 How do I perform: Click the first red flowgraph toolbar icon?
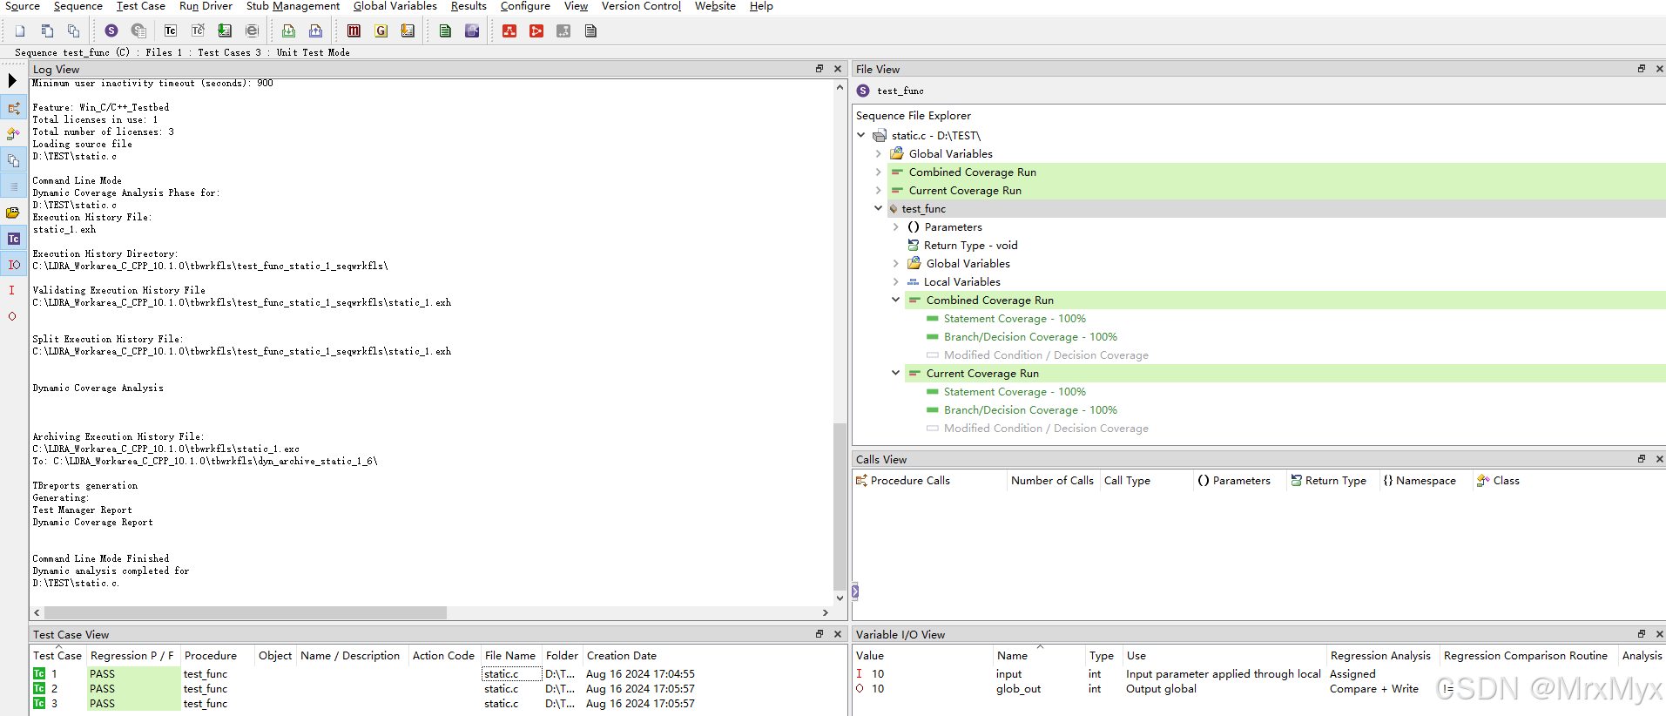tap(509, 30)
